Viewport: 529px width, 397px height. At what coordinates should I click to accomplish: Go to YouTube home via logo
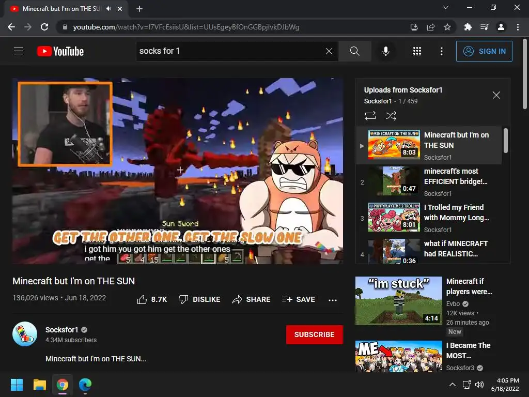[60, 51]
